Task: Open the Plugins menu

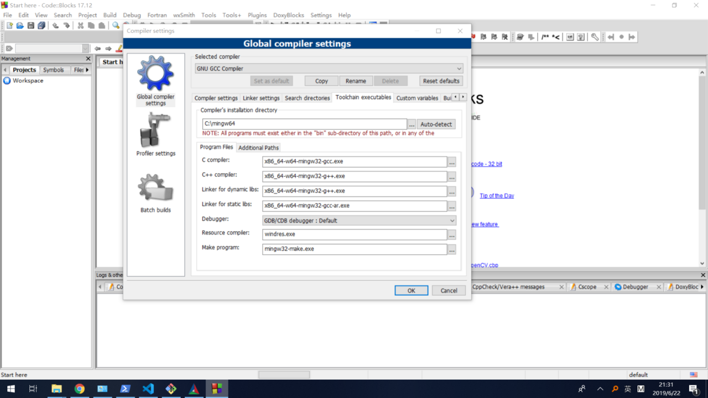Action: coord(257,15)
